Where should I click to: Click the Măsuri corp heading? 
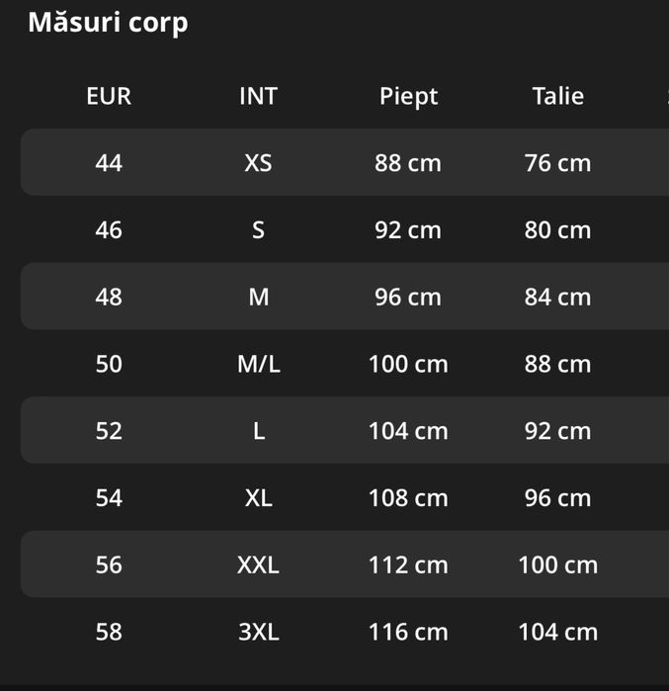(x=108, y=22)
